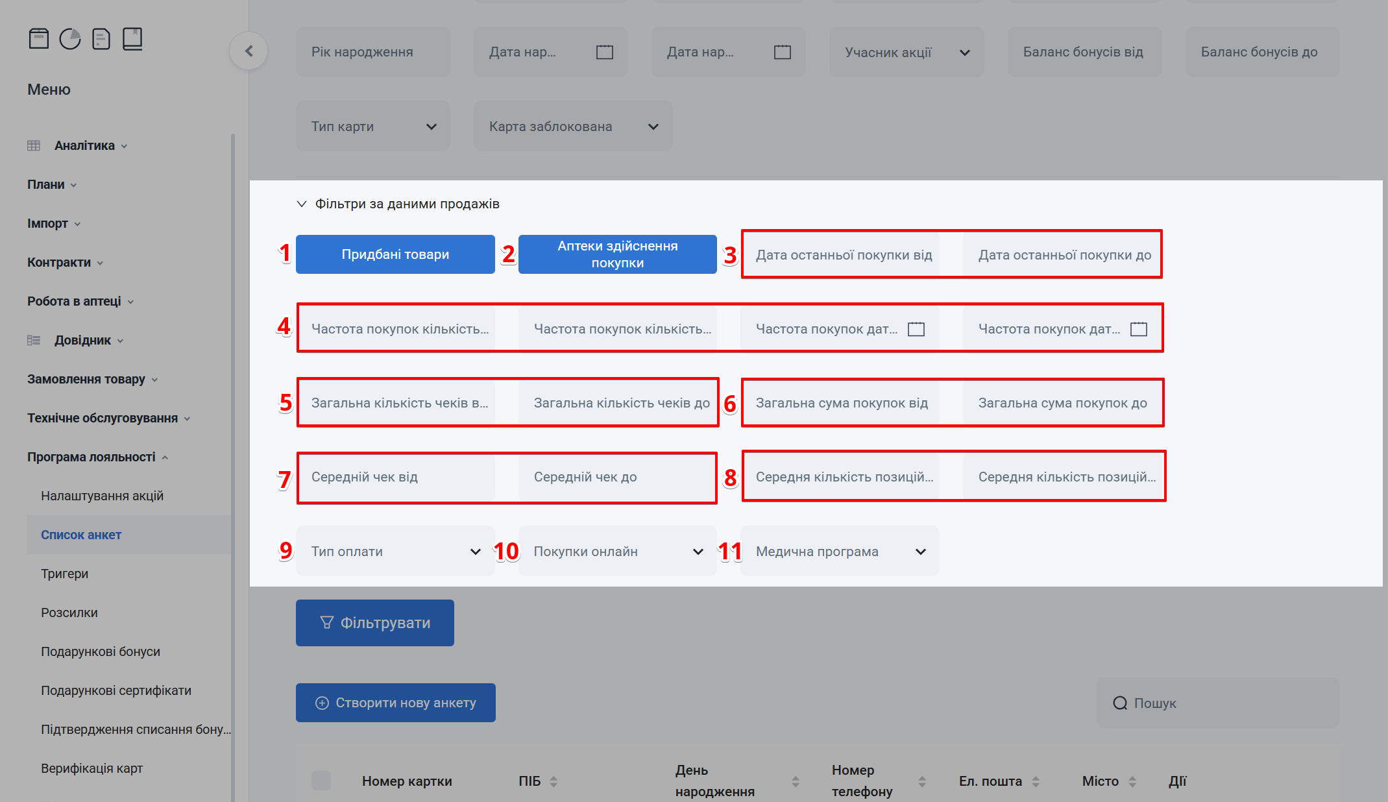
Task: Collapse the Фільтри за даними продажів section
Action: point(302,203)
